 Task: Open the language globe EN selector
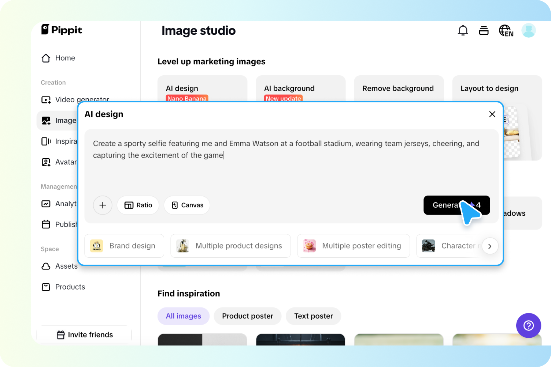506,31
